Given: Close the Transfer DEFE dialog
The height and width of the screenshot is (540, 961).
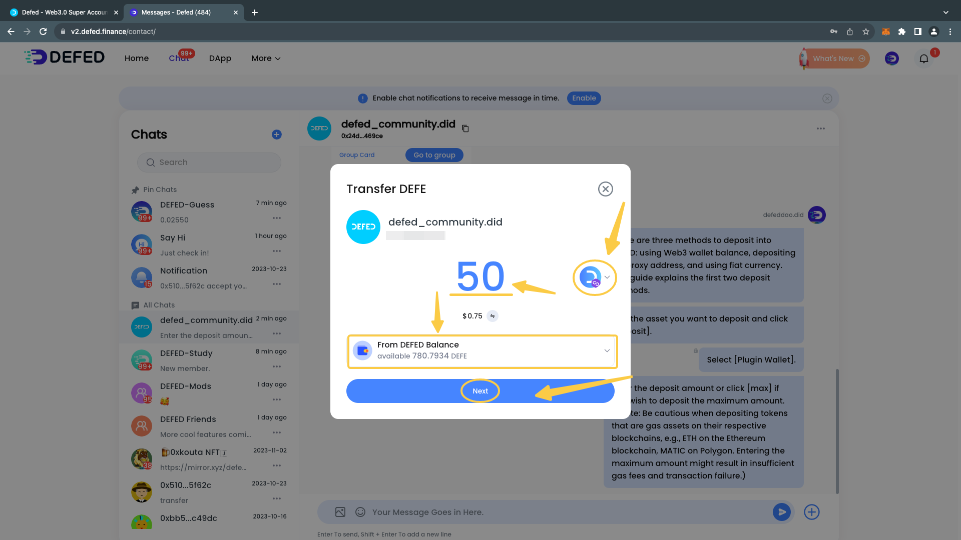Looking at the screenshot, I should [605, 189].
